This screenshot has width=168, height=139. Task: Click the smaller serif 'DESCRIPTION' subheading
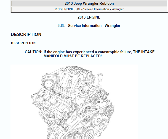click(x=23, y=43)
